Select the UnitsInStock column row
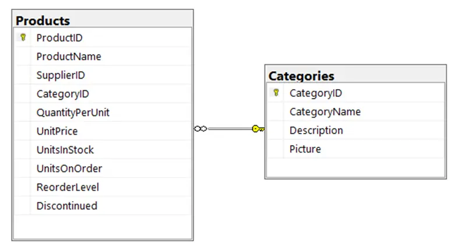 click(x=103, y=150)
